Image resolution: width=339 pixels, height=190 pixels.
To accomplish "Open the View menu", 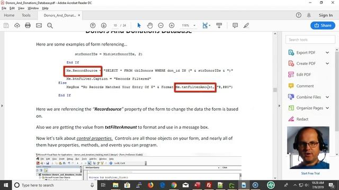I will [21, 8].
